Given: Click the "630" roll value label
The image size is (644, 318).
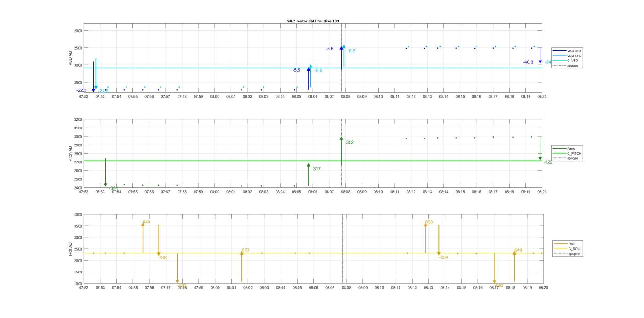Looking at the screenshot, I should pos(429,222).
